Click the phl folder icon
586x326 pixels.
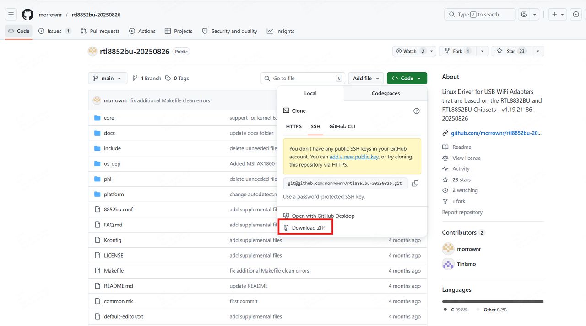pyautogui.click(x=97, y=179)
